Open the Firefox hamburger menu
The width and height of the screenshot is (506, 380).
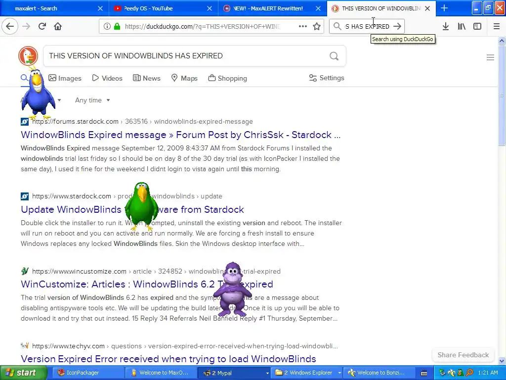coord(496,26)
